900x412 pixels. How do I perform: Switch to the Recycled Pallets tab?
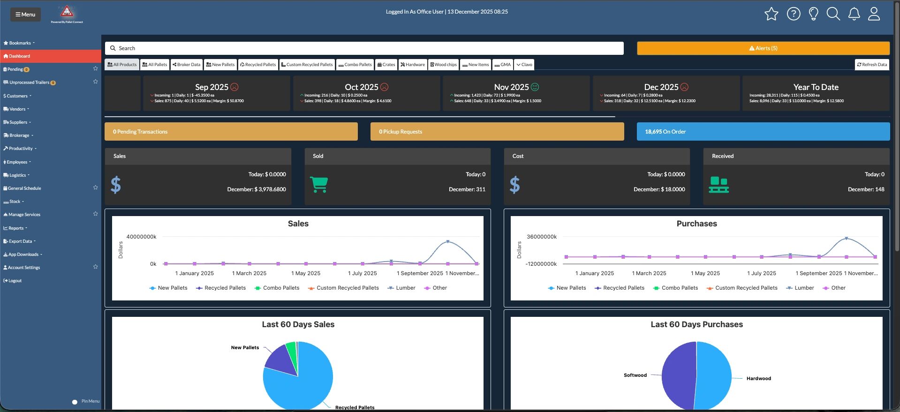click(258, 65)
